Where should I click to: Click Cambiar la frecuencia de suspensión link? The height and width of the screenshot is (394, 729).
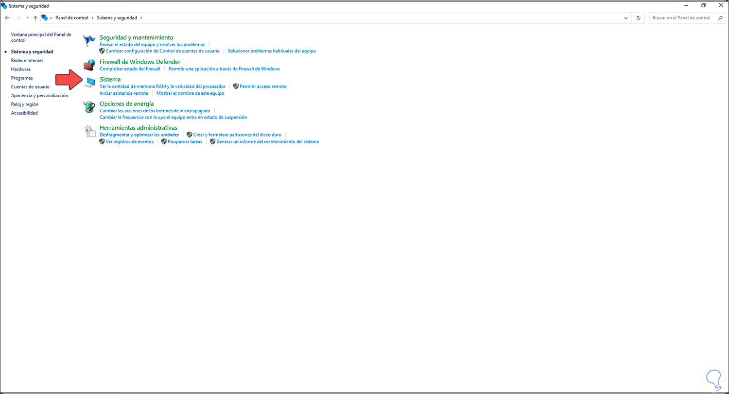click(x=173, y=118)
